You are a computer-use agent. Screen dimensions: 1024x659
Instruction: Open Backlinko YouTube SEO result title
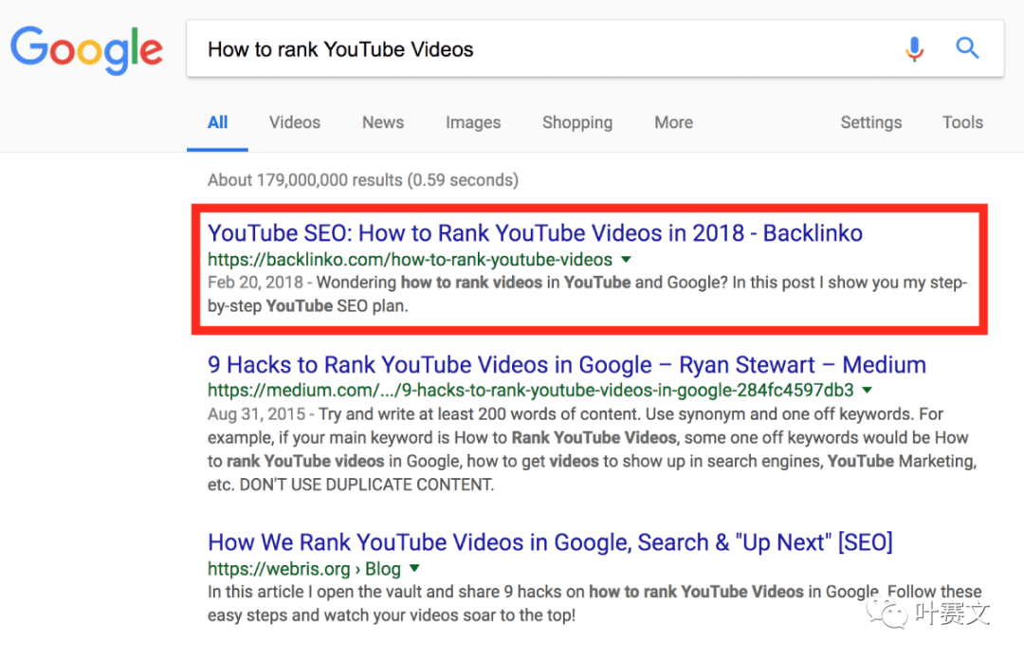535,233
